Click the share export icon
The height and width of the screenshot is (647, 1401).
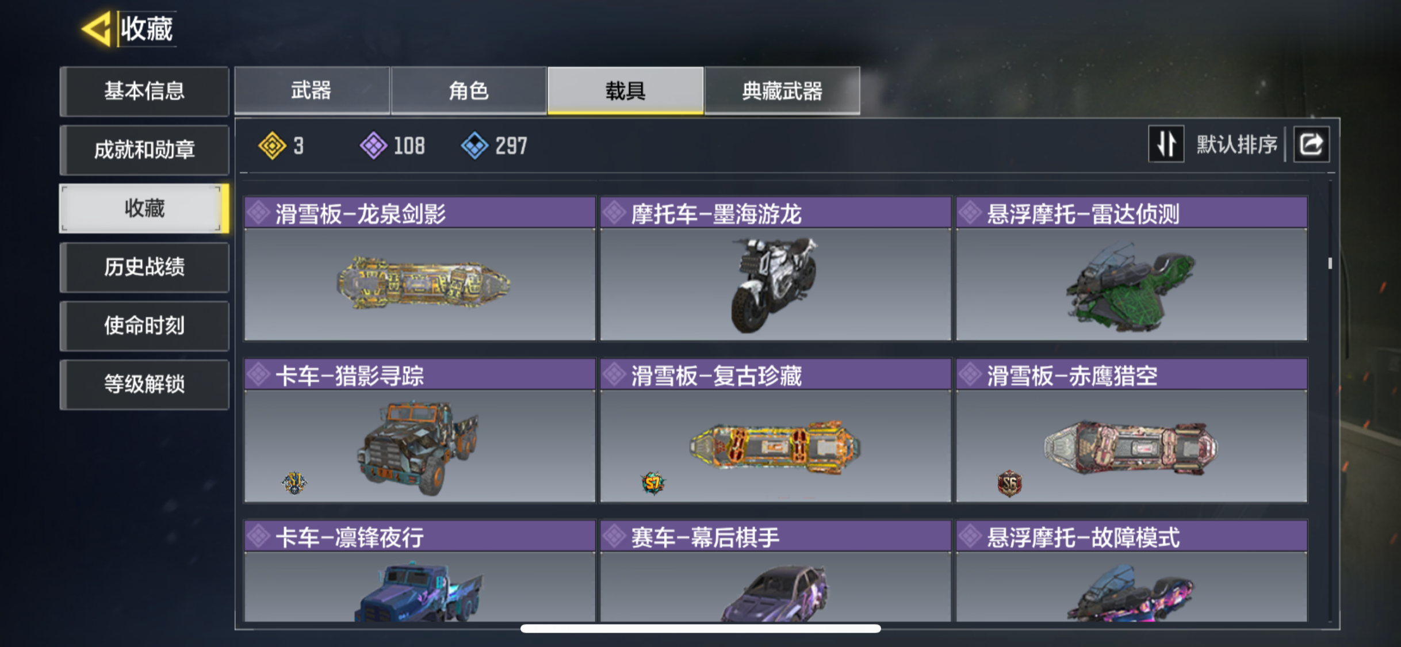pyautogui.click(x=1311, y=144)
